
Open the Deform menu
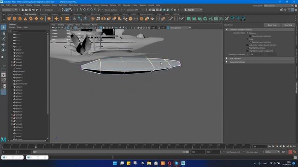[x=113, y=5]
